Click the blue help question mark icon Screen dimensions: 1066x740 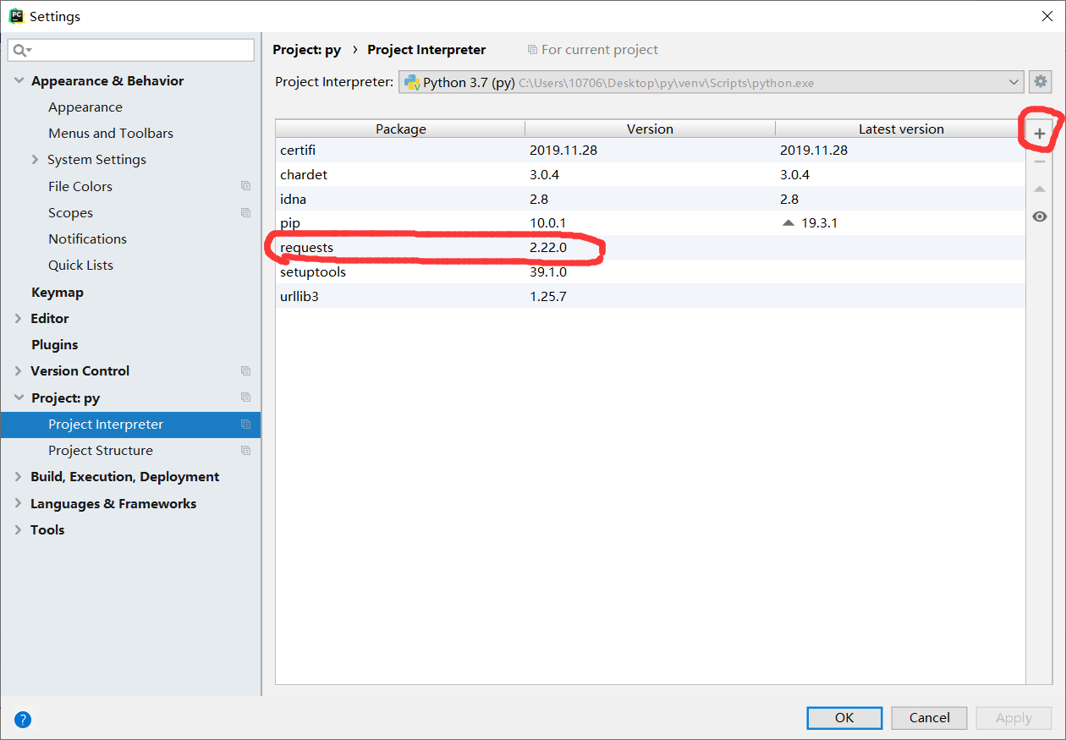point(23,720)
